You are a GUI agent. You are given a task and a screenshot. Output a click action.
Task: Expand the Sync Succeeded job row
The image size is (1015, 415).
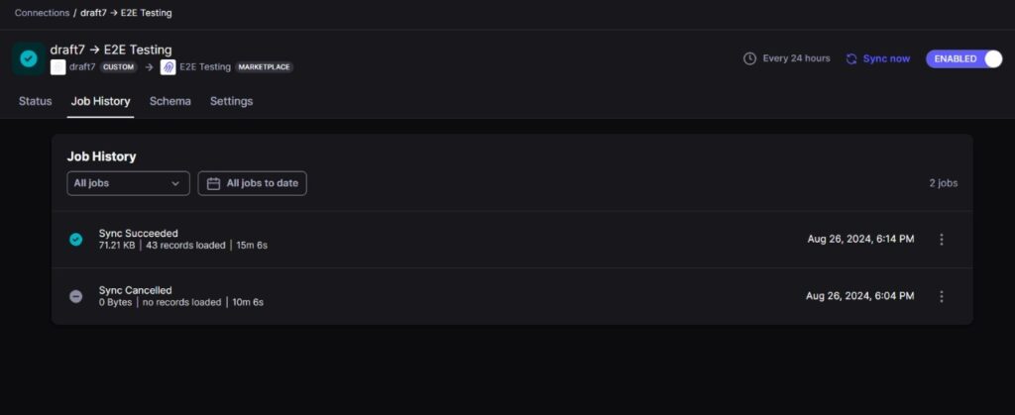click(446, 239)
